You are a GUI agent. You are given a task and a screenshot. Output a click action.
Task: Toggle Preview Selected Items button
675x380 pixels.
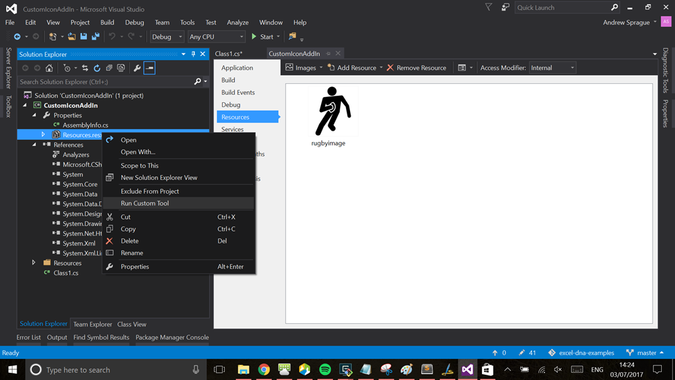coord(150,68)
